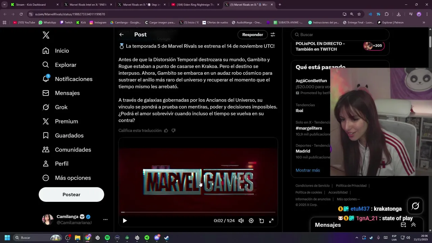Open Spotify from the taskbar

click(107, 238)
